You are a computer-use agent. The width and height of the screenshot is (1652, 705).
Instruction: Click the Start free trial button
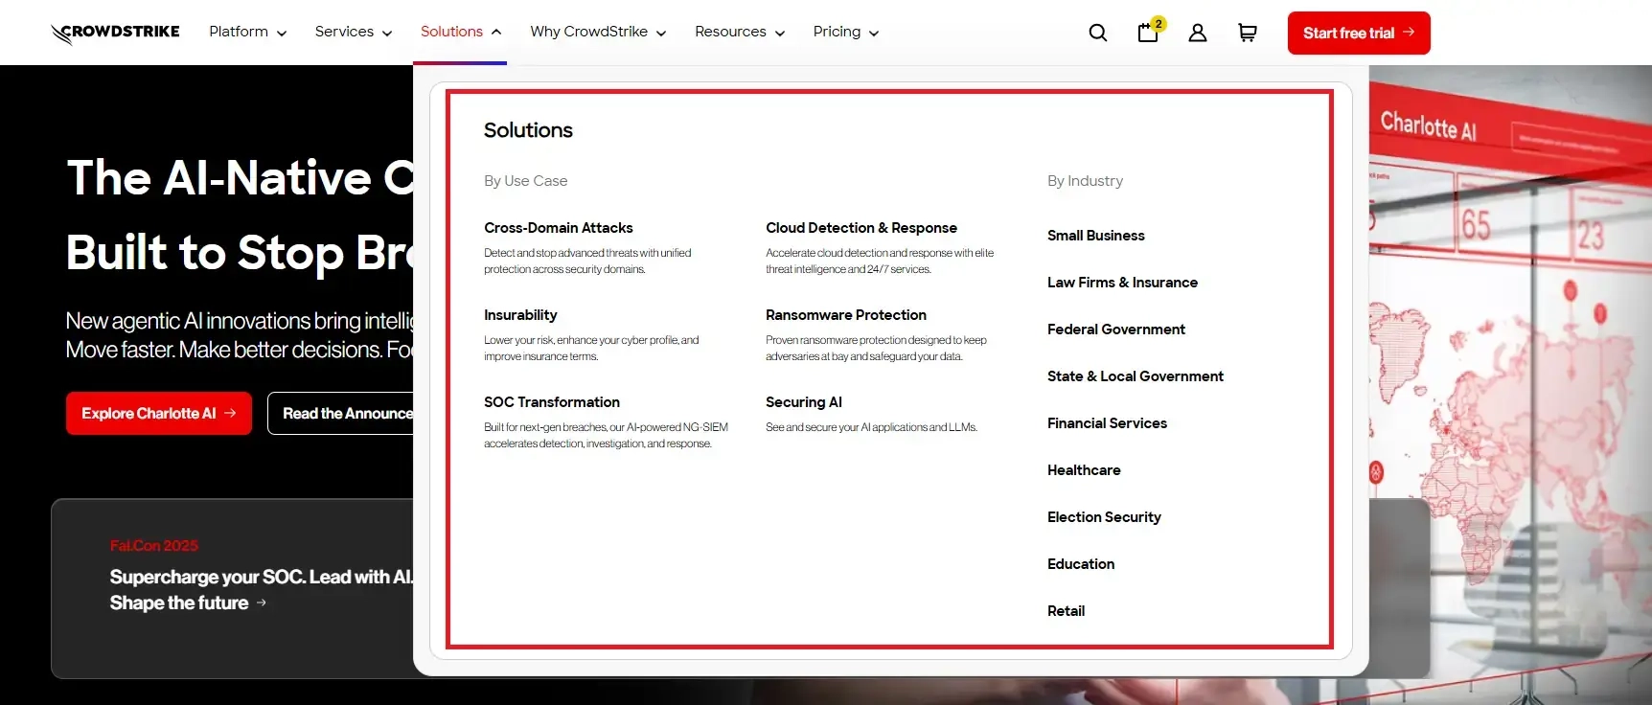1359,33
